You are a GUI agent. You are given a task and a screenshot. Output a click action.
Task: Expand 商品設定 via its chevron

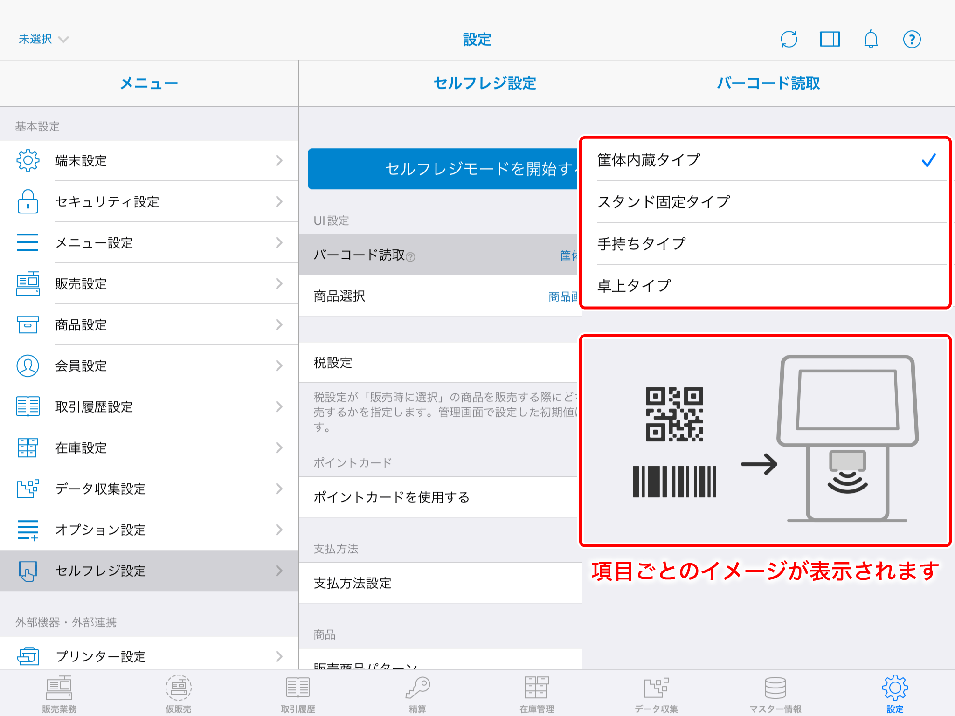(279, 324)
